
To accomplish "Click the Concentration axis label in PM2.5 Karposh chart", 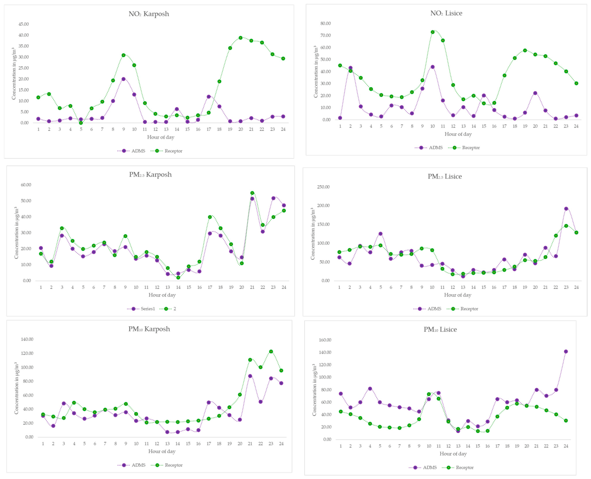I will tap(16, 233).
